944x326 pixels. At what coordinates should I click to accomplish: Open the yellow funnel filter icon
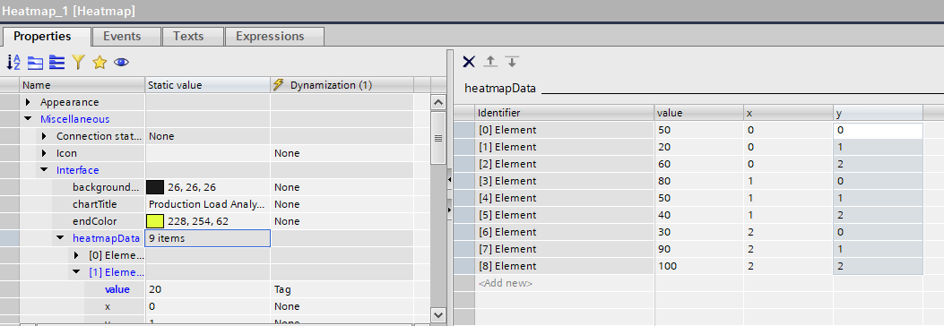78,62
